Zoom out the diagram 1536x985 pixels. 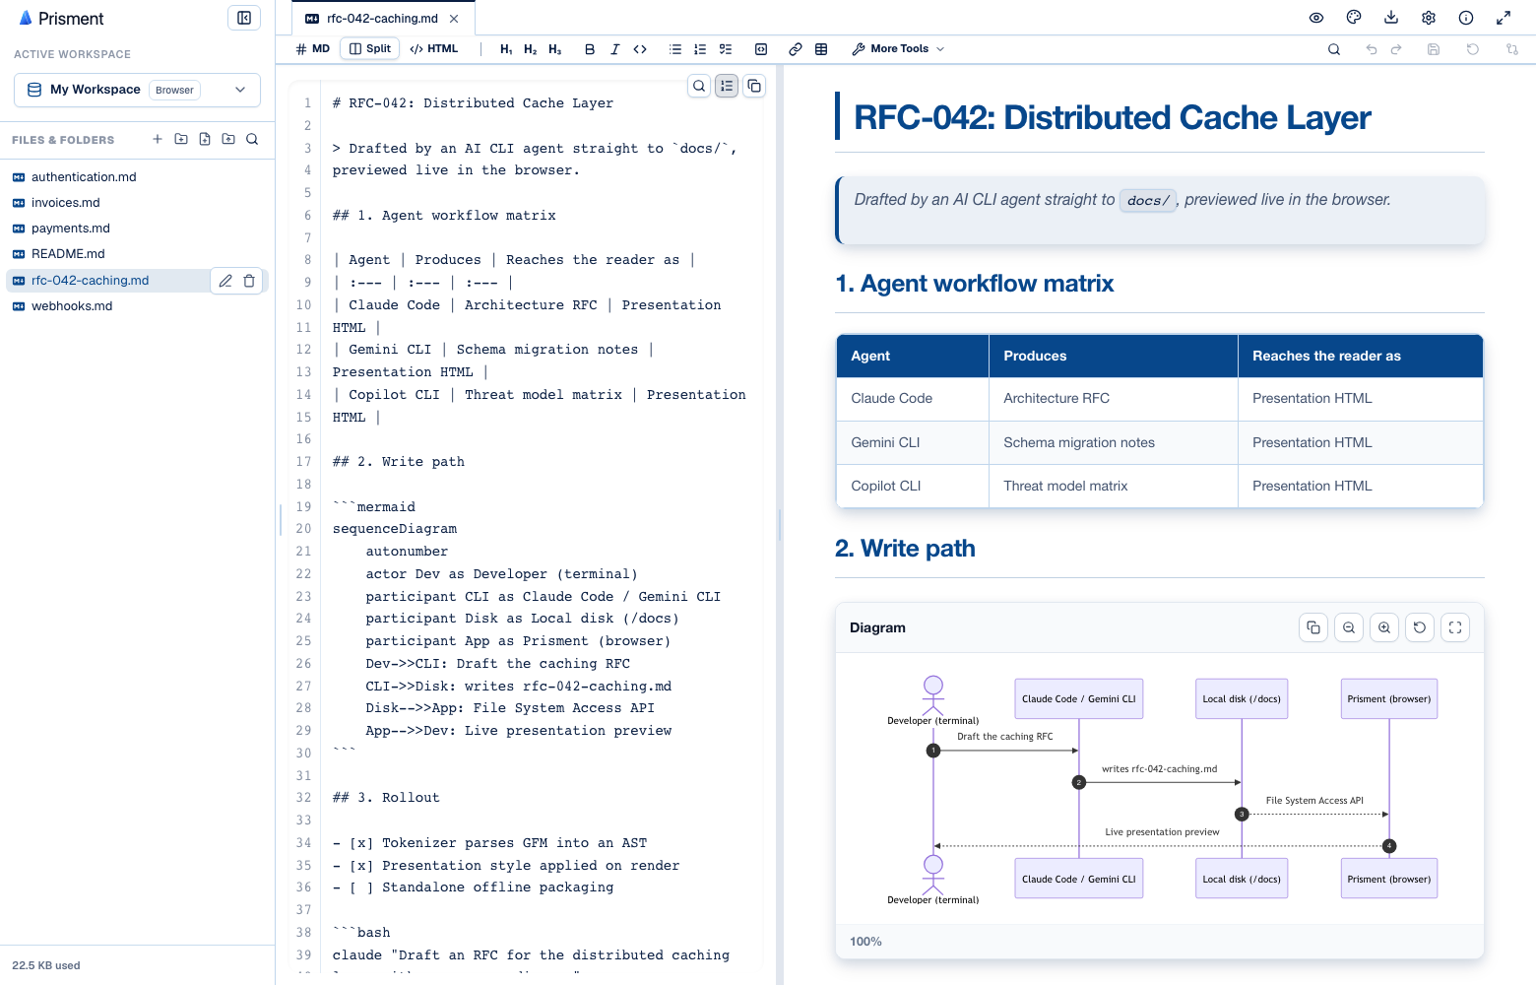(1349, 627)
